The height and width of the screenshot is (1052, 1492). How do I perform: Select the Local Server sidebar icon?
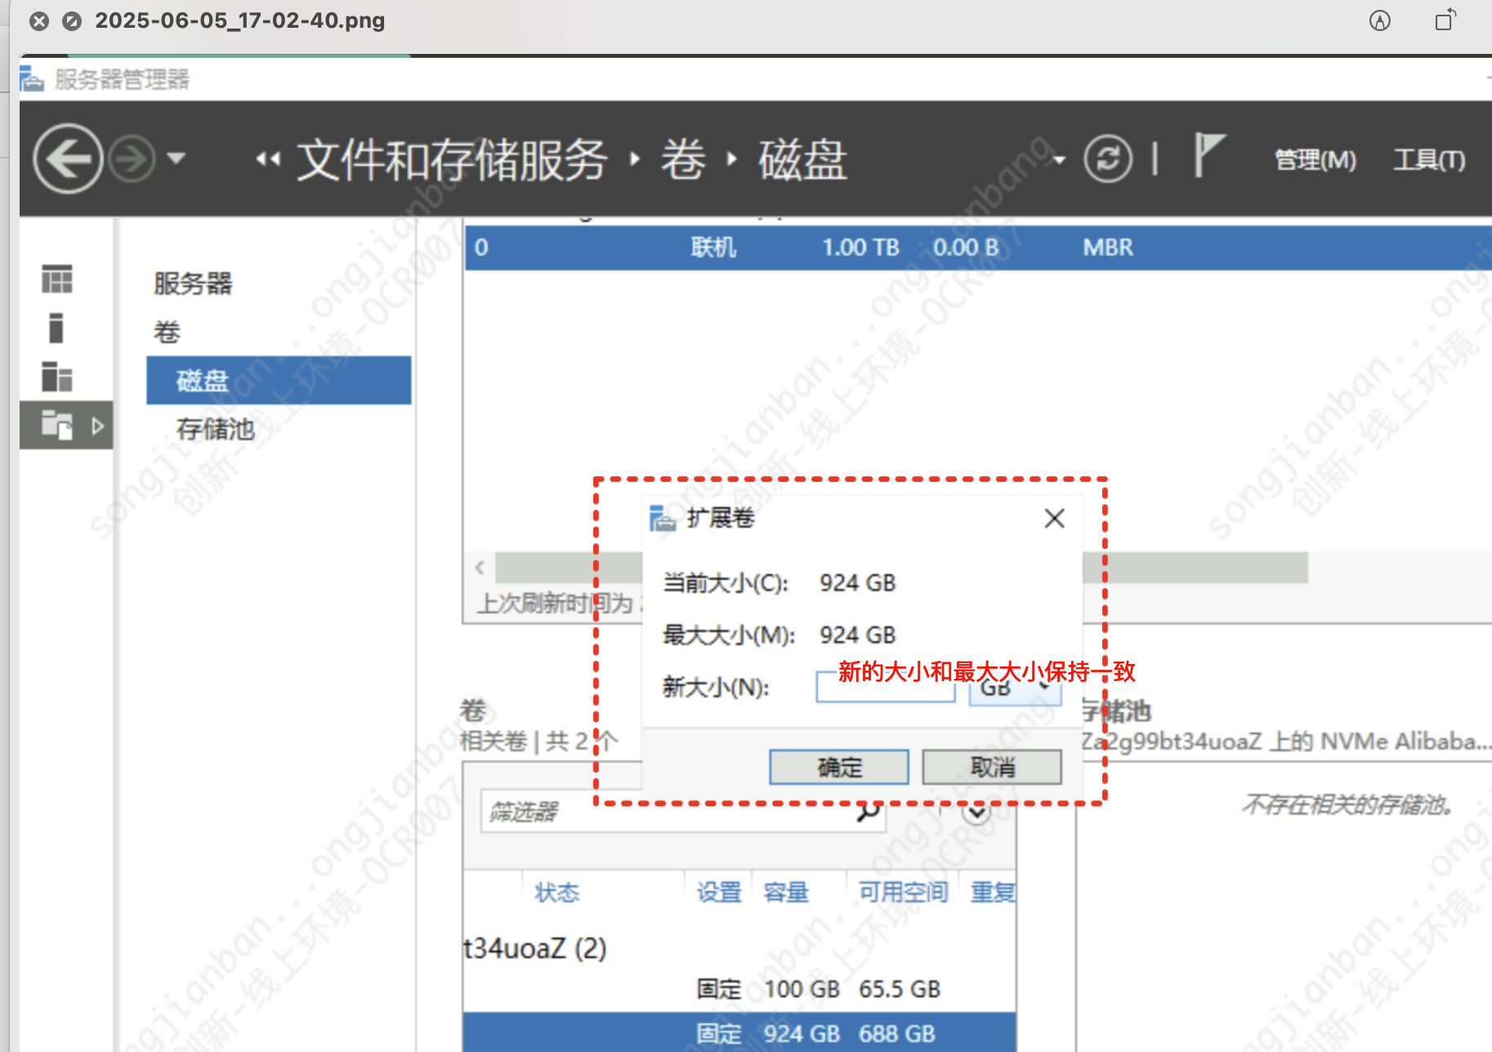click(56, 328)
